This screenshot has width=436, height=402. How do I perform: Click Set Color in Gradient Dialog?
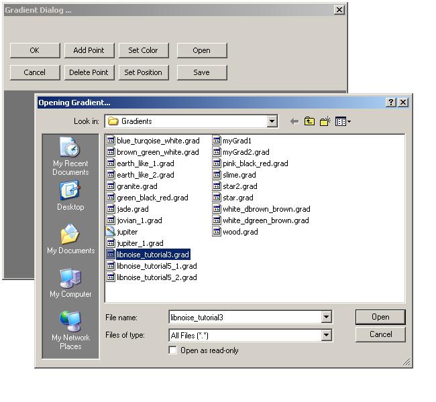pyautogui.click(x=144, y=50)
